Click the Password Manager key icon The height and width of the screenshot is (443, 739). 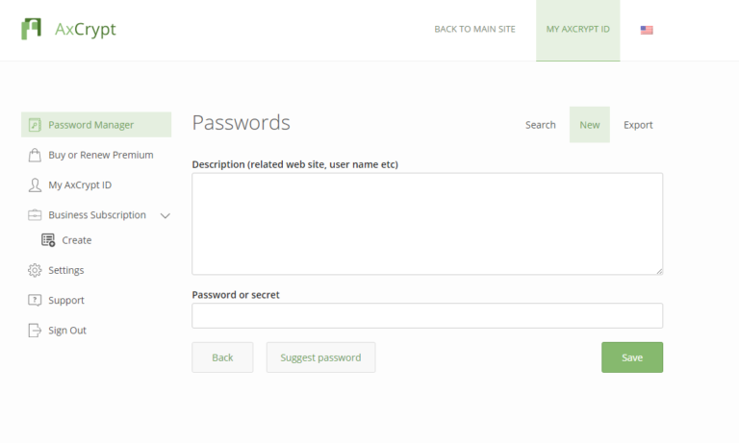point(35,125)
